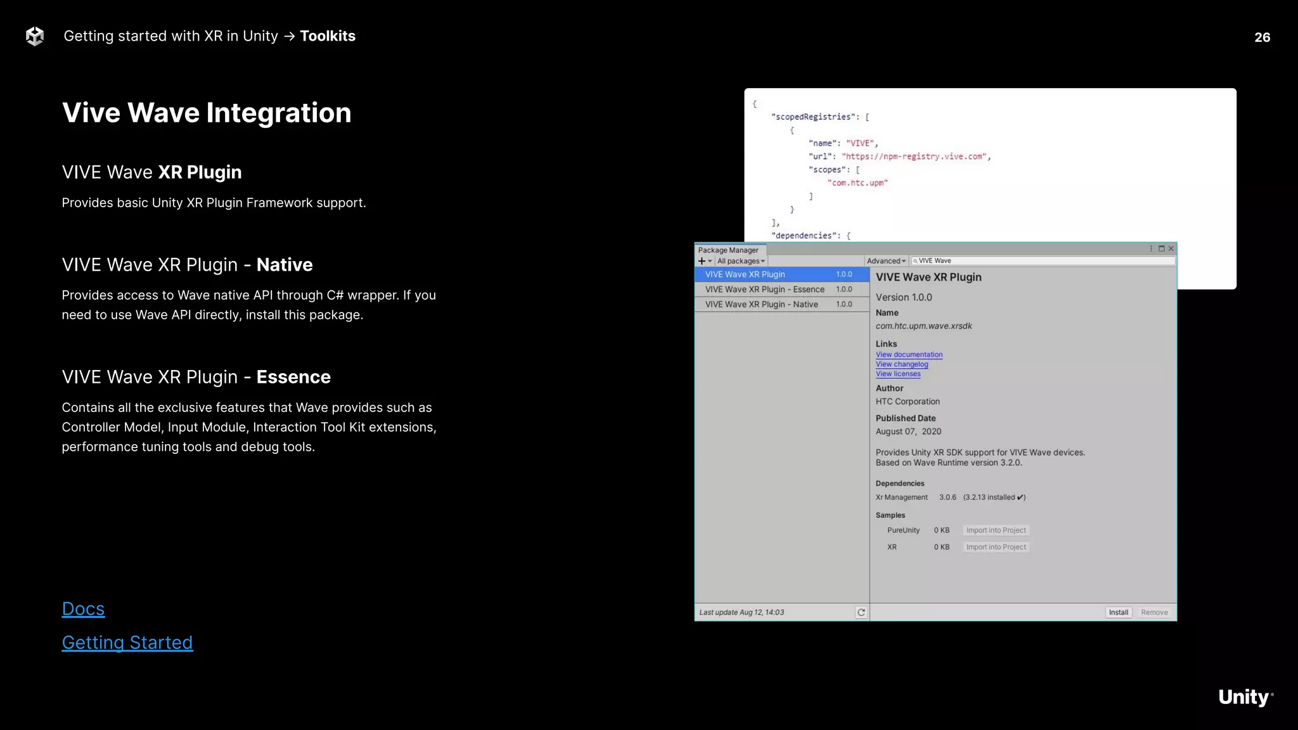
Task: Import the XR sample into project
Action: pos(996,547)
